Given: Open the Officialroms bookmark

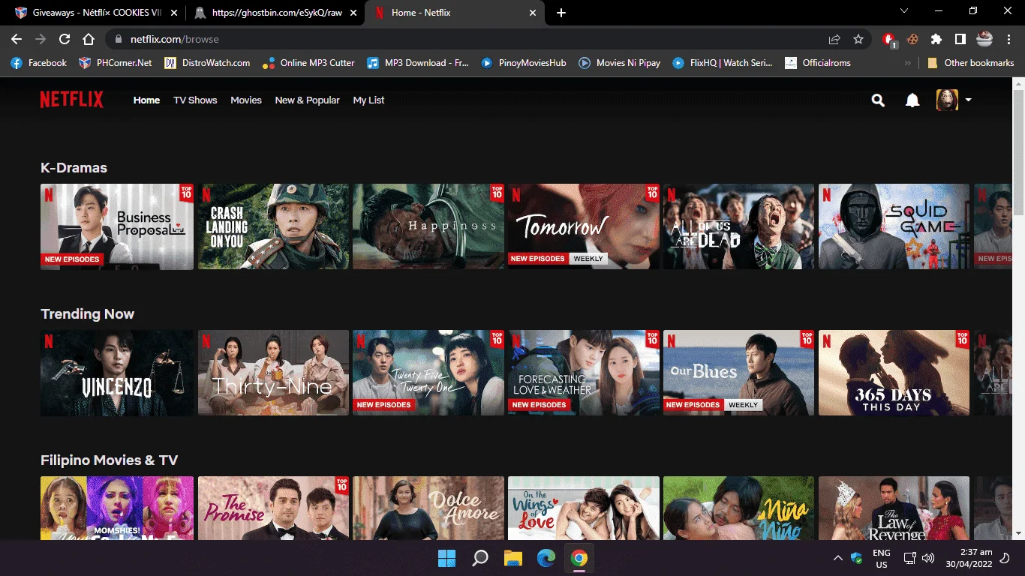Looking at the screenshot, I should [x=818, y=63].
